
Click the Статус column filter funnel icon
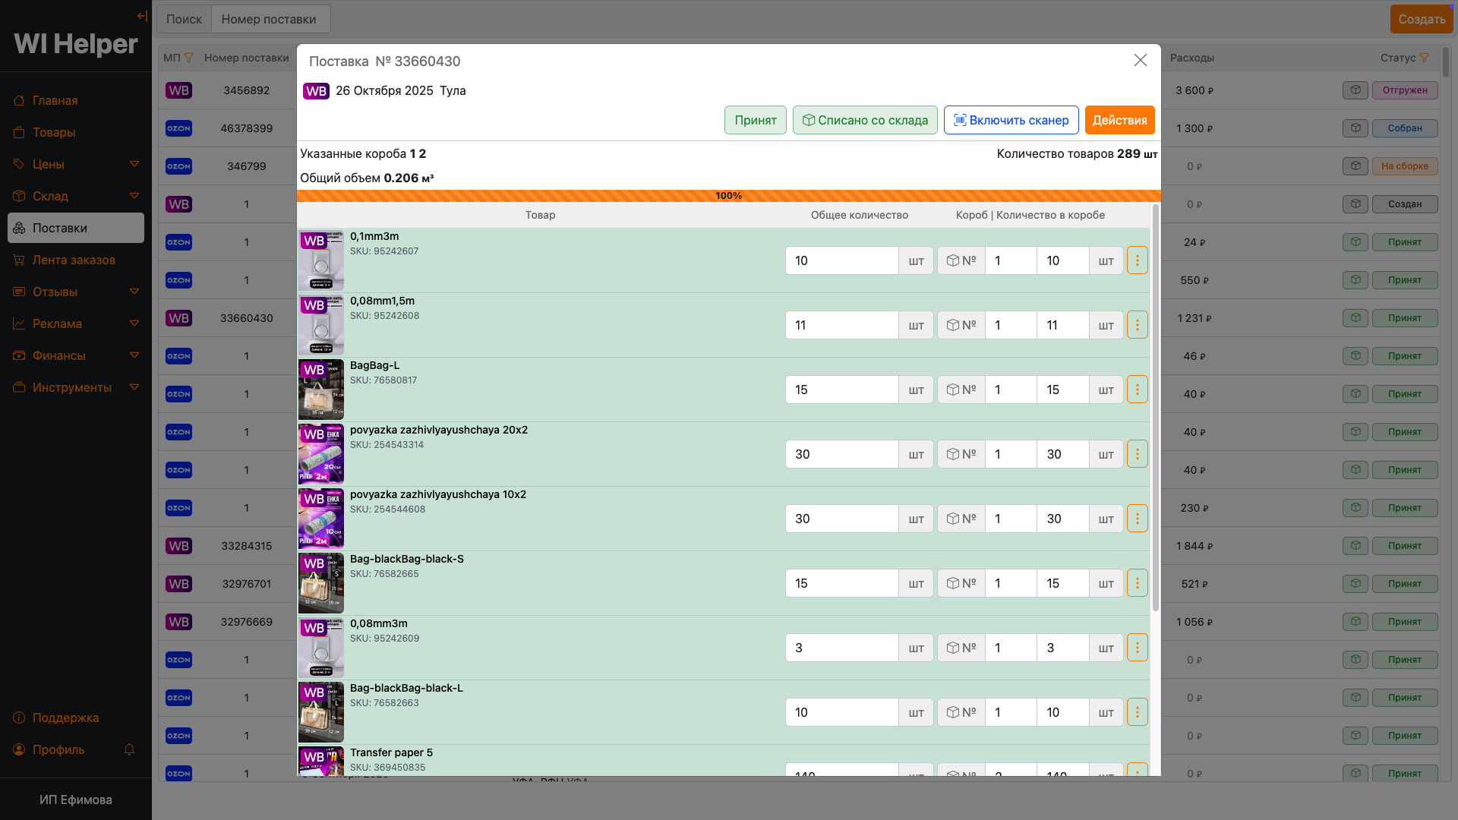point(1424,58)
